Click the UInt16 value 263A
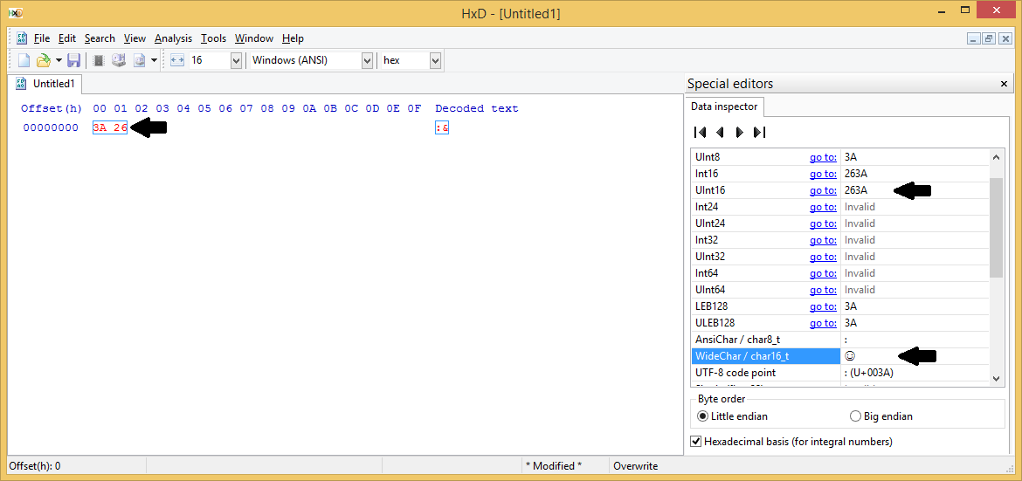The width and height of the screenshot is (1022, 481). click(856, 190)
